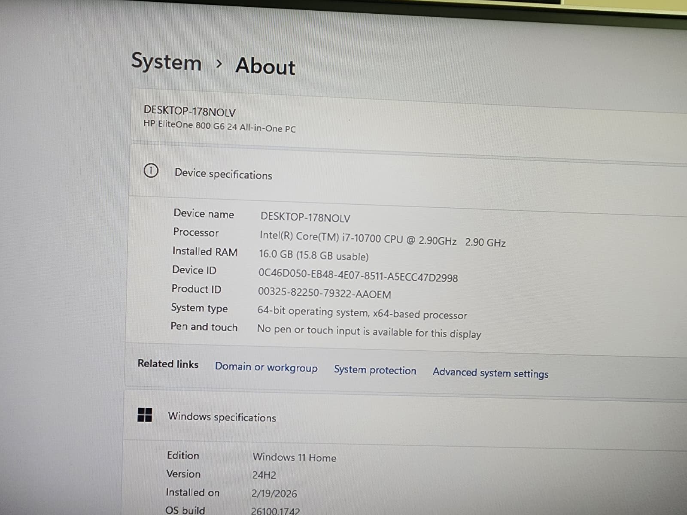Click the Installed on label
687x515 pixels.
click(193, 492)
